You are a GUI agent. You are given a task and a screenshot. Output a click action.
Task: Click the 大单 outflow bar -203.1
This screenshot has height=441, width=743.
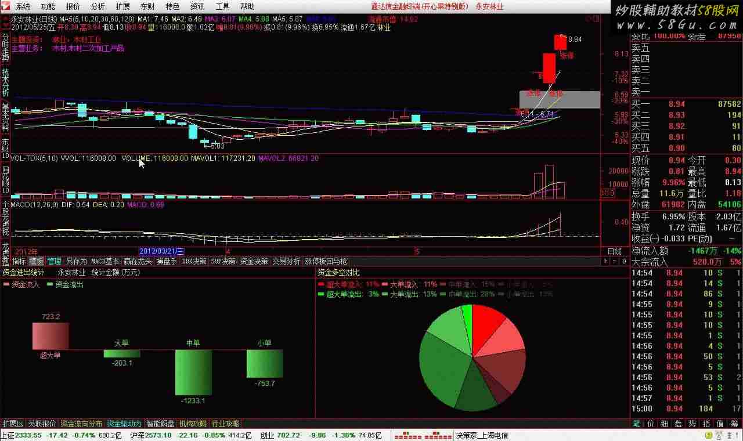122,353
